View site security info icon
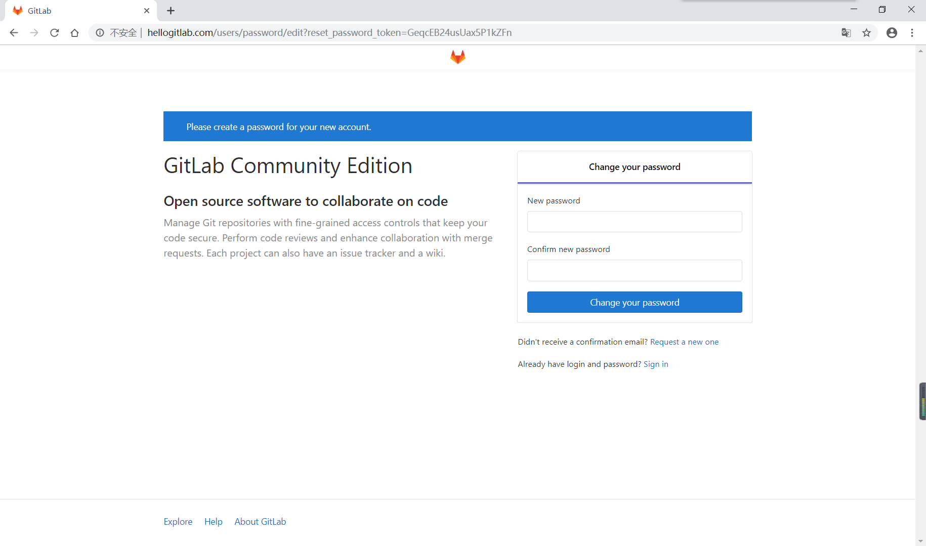The height and width of the screenshot is (546, 926). [x=100, y=33]
